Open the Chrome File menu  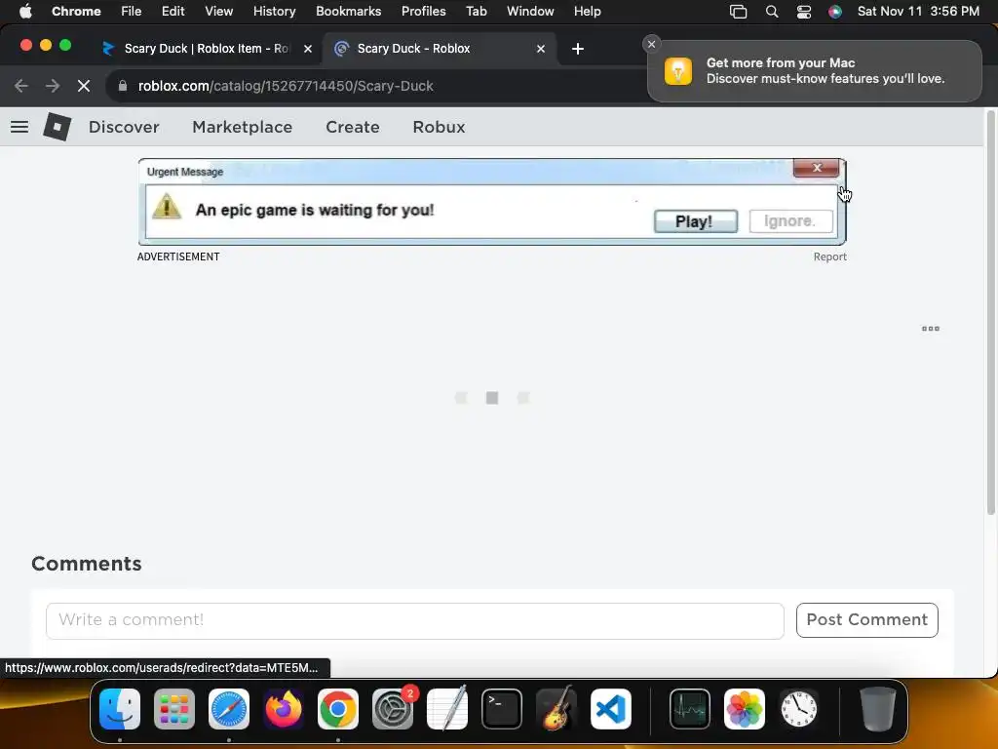pos(132,12)
